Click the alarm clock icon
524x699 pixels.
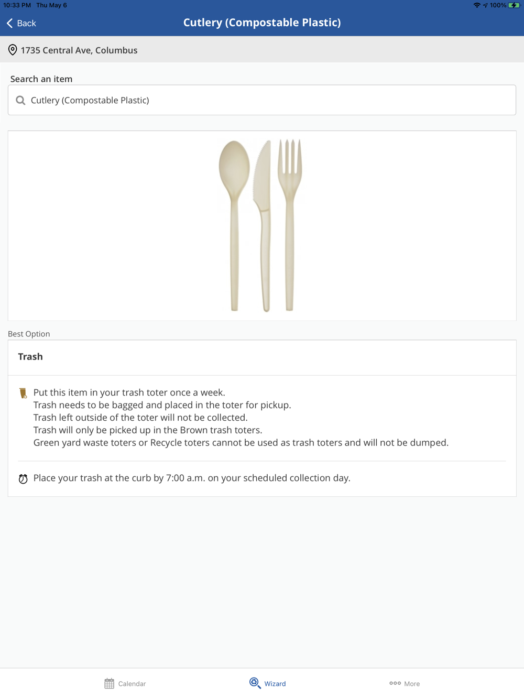click(23, 479)
